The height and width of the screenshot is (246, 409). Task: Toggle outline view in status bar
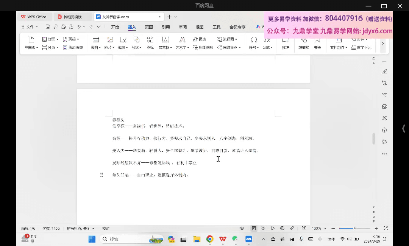[x=263, y=228]
